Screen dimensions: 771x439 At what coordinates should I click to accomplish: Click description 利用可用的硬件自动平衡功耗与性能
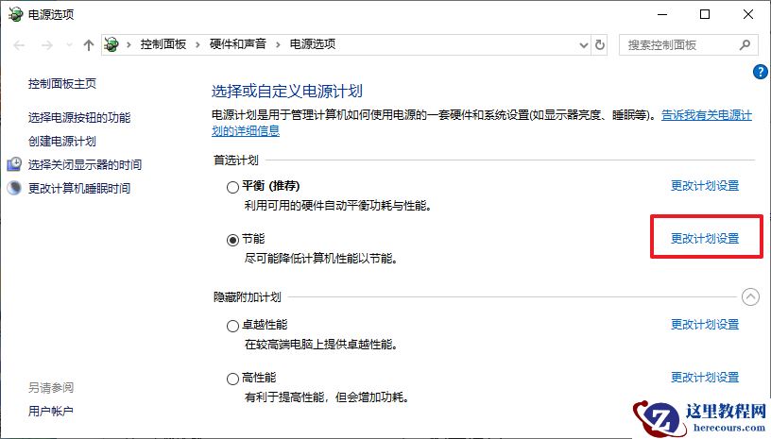(338, 205)
